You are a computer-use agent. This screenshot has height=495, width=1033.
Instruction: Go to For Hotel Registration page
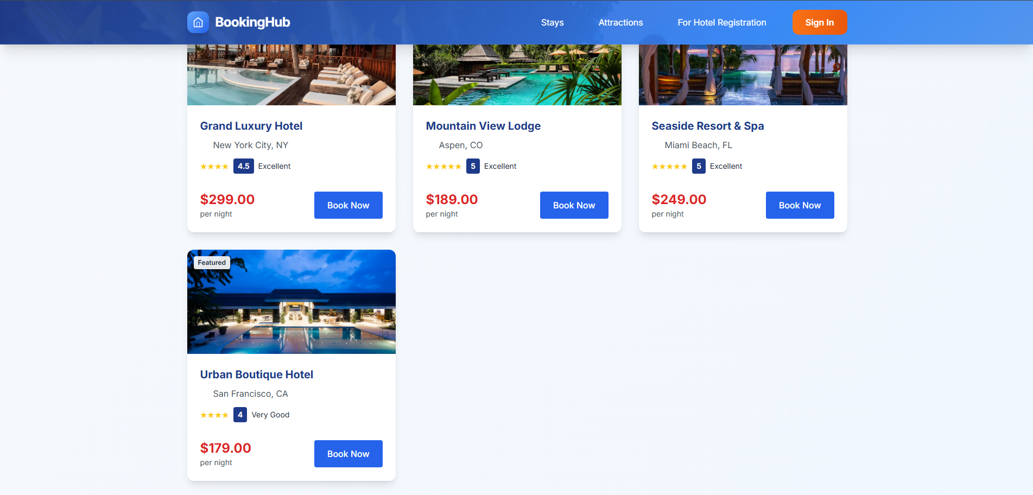click(722, 22)
